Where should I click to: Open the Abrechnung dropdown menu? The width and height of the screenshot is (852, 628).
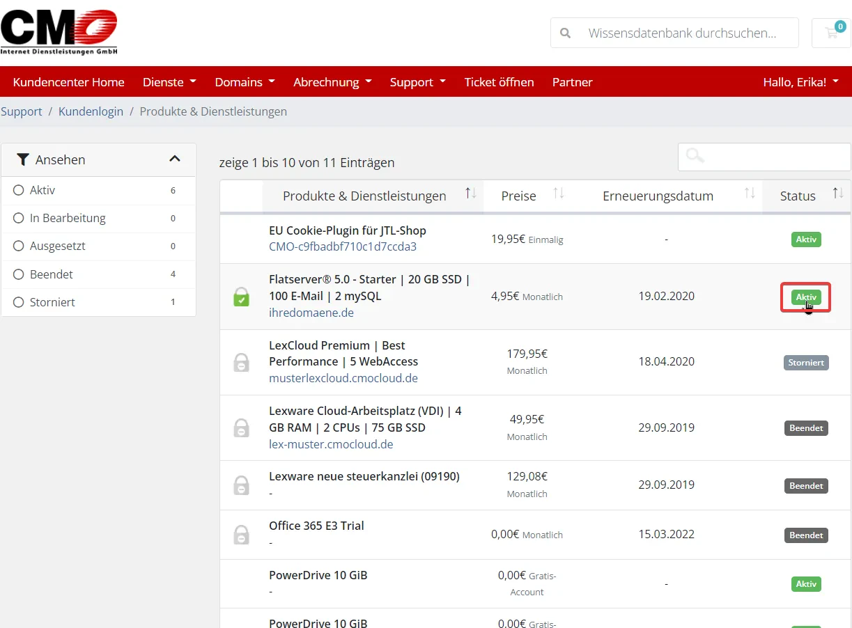click(332, 82)
